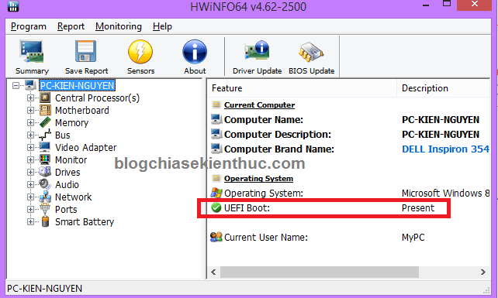Click the users icon beside Current User Name
498x298 pixels.
pos(216,237)
